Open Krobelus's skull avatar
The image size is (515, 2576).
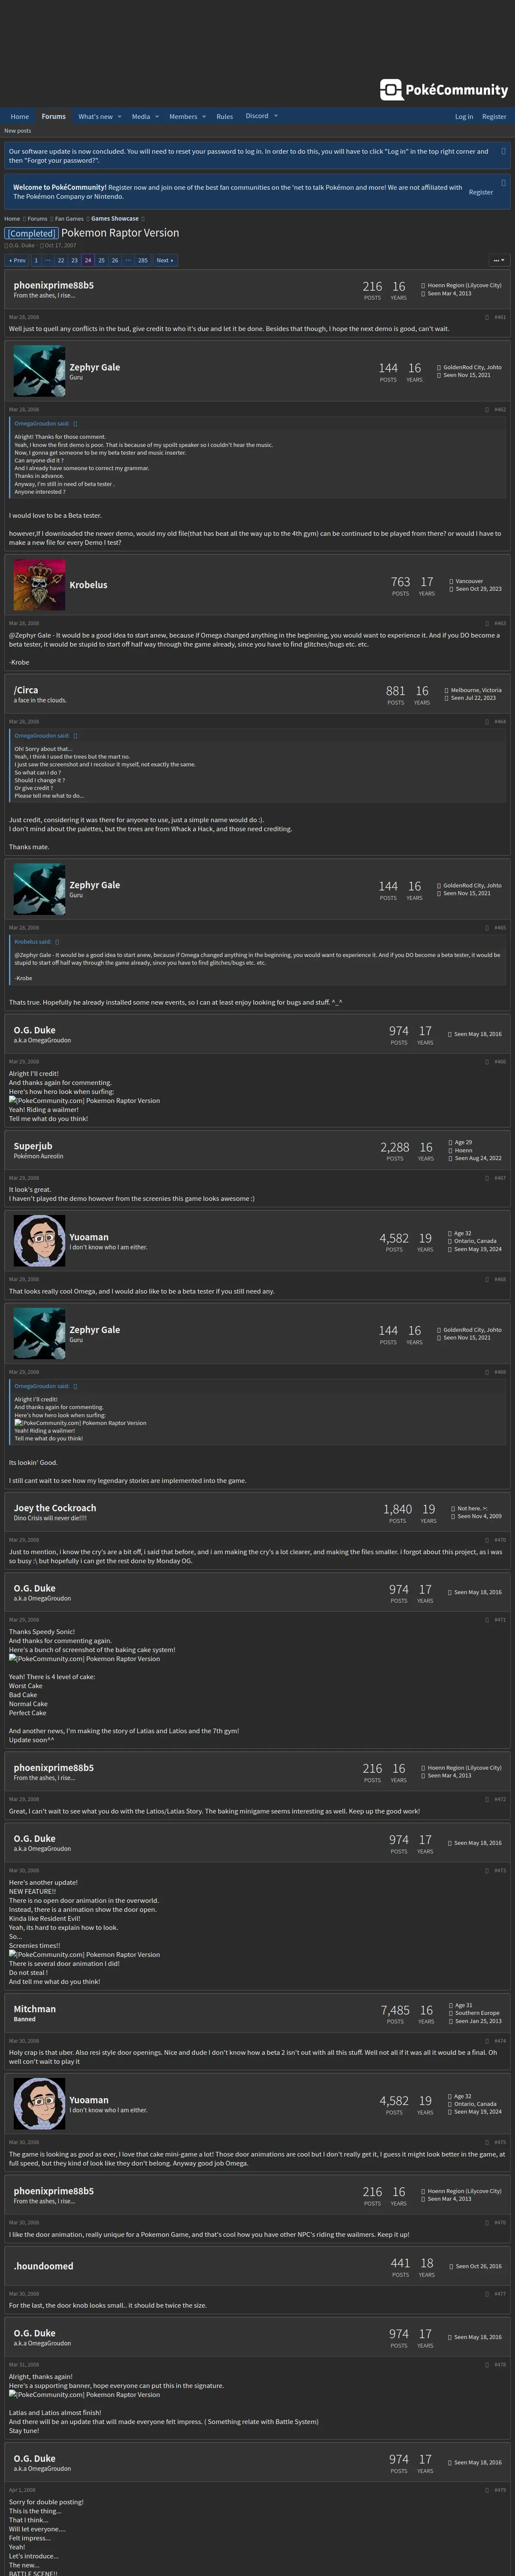coord(40,585)
